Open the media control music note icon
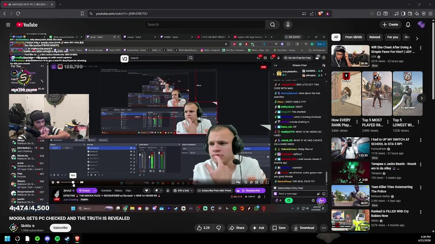 (396, 14)
